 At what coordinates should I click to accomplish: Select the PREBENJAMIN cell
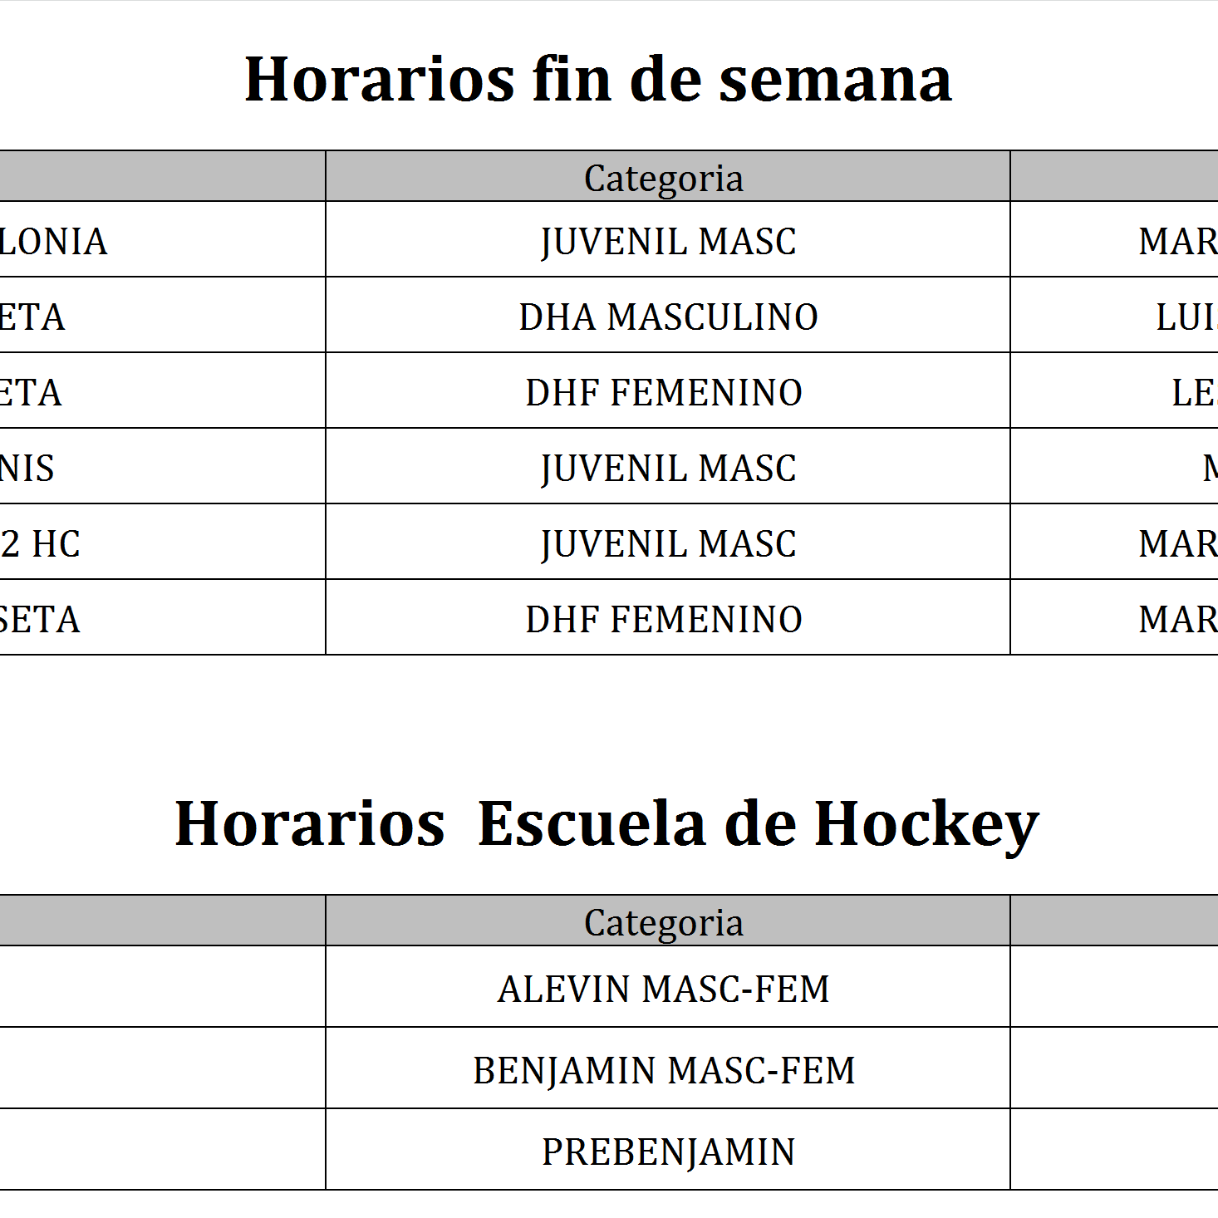click(x=668, y=1152)
